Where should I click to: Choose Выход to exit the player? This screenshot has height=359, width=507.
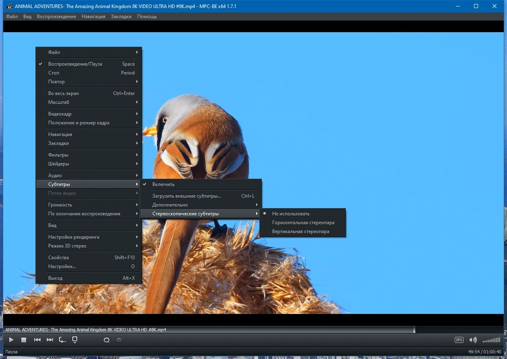[89, 278]
